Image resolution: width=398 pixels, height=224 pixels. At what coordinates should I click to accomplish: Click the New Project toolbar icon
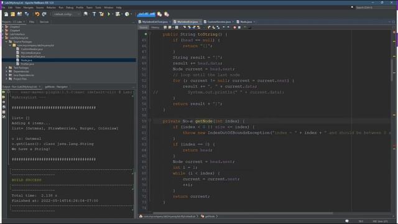point(12,14)
